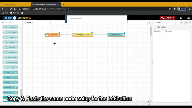Reload the browser page
The height and width of the screenshot is (108, 192).
coord(11,9)
